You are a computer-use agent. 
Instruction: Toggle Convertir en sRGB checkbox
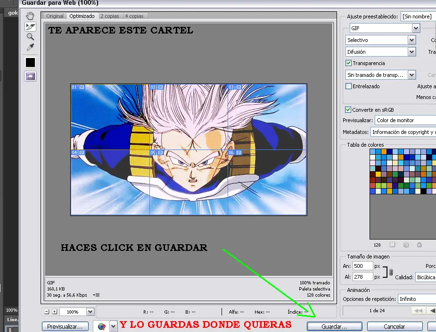348,110
